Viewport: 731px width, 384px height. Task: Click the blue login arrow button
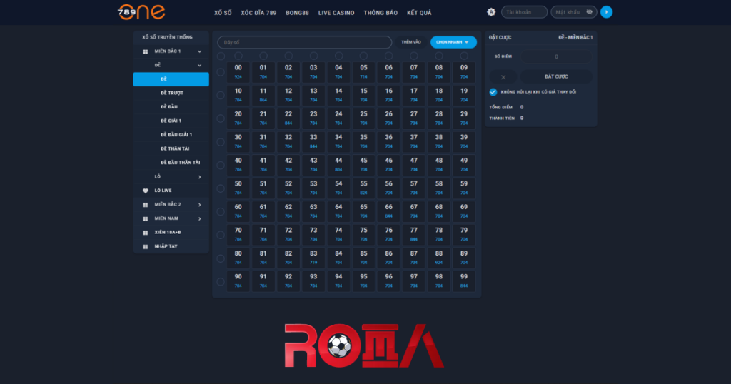click(606, 12)
